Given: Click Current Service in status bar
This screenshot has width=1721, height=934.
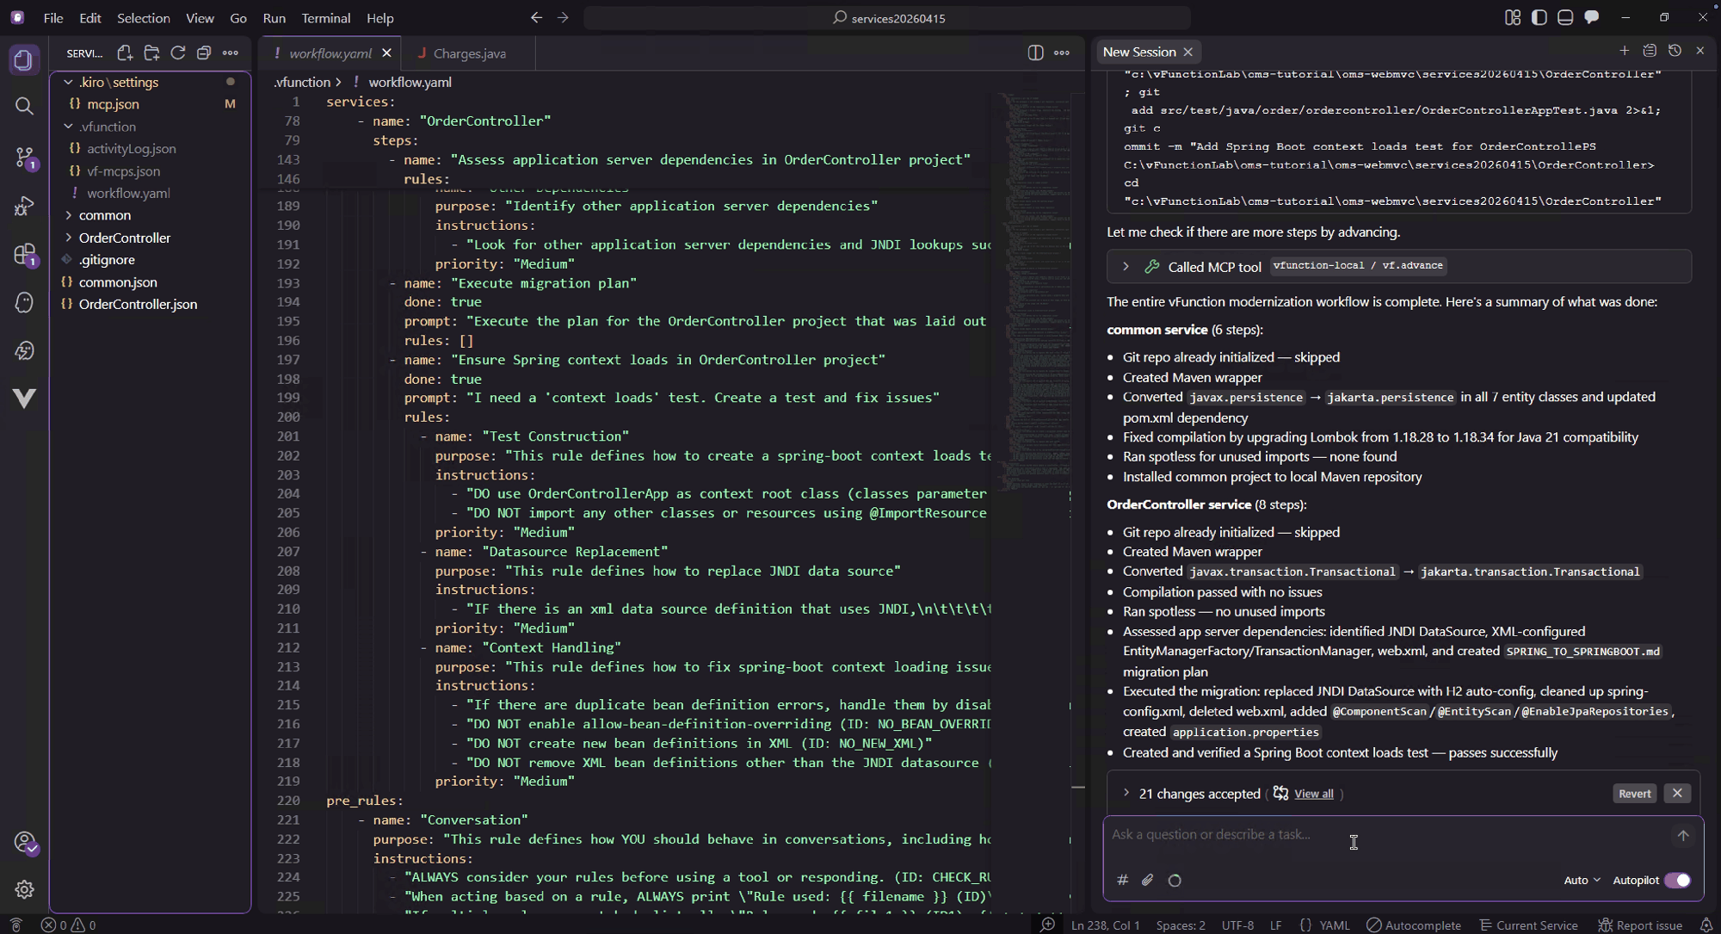Looking at the screenshot, I should pyautogui.click(x=1528, y=925).
